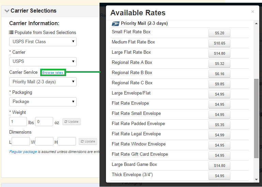Click the Browse rates link
Viewport: 262px width, 187px height.
pos(53,73)
